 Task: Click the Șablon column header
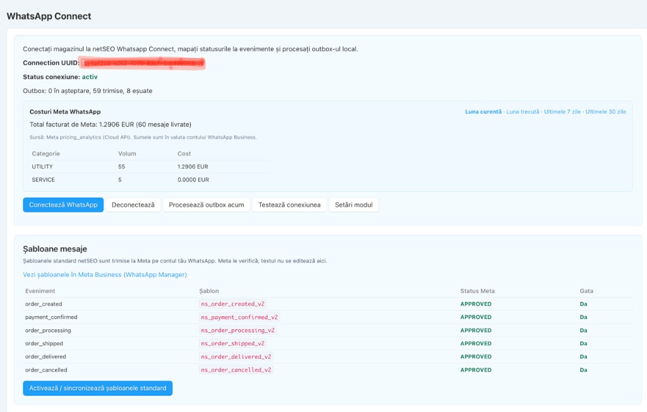point(209,291)
